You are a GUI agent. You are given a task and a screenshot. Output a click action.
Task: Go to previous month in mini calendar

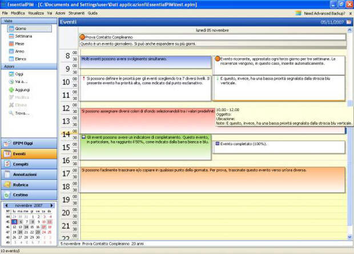(x=6, y=206)
